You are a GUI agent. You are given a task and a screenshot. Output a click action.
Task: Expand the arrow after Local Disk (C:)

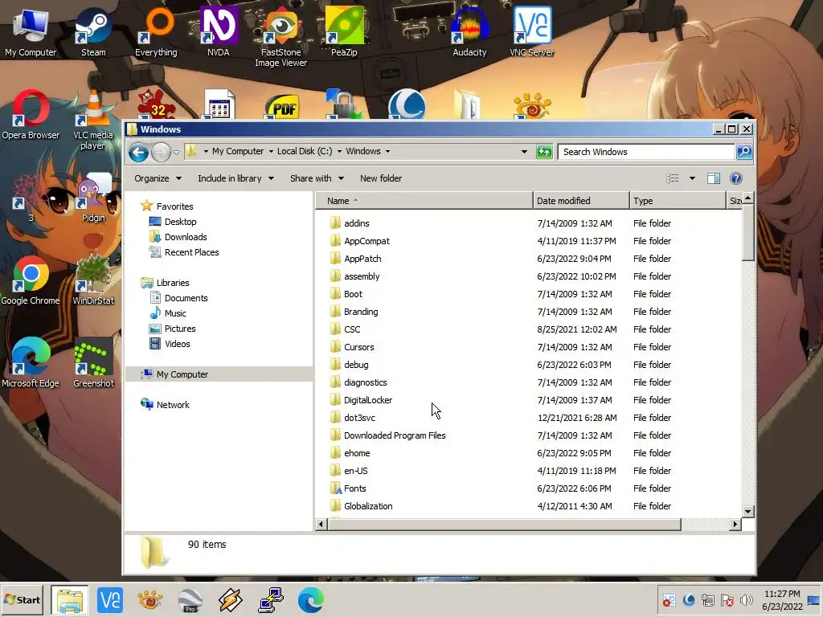[x=339, y=152]
